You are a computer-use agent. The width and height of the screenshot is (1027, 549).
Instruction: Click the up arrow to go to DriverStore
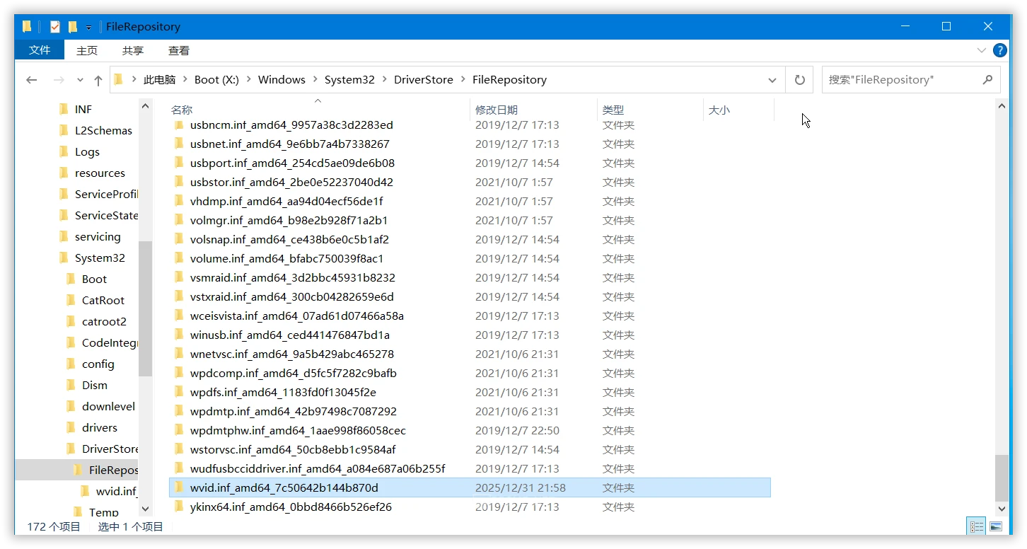pyautogui.click(x=98, y=79)
